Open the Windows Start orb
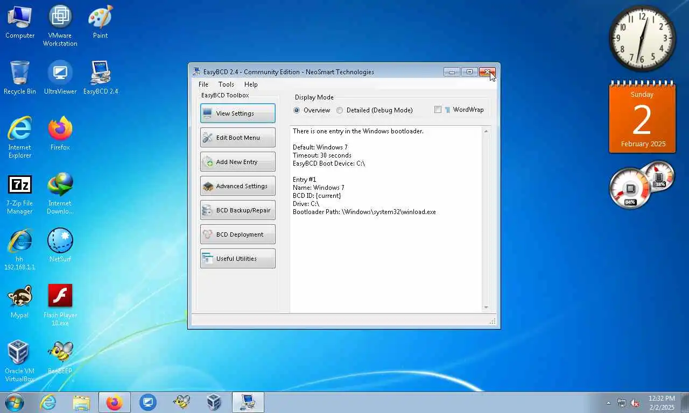This screenshot has height=413, width=689. point(15,402)
